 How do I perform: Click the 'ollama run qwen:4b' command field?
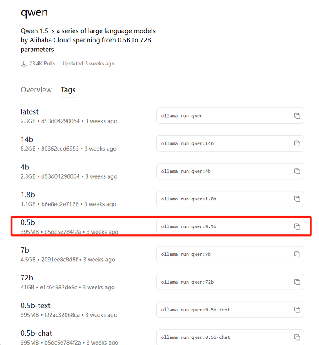[x=223, y=171]
